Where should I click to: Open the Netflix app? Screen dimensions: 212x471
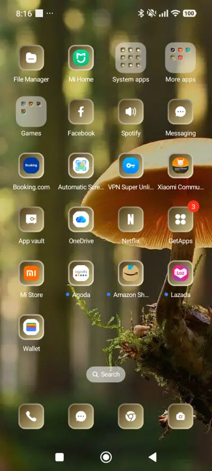(130, 219)
